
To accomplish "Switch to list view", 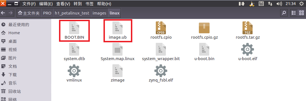I will [x=294, y=13].
